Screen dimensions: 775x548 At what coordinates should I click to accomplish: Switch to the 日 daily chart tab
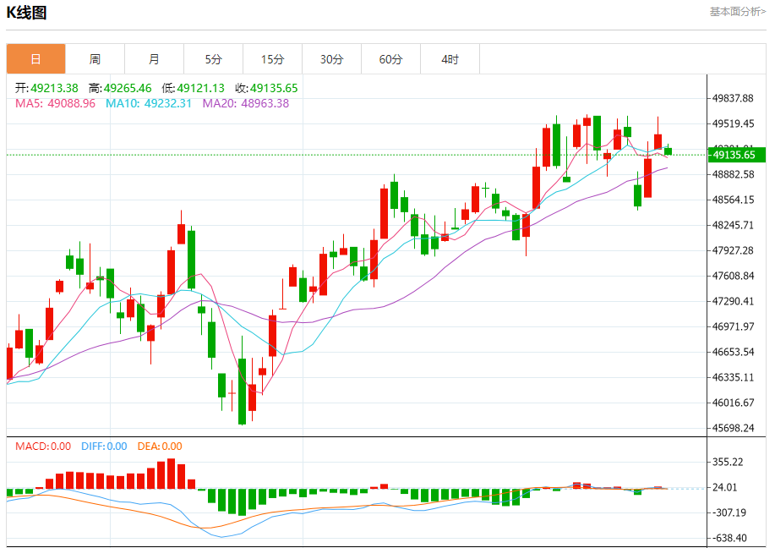point(35,59)
